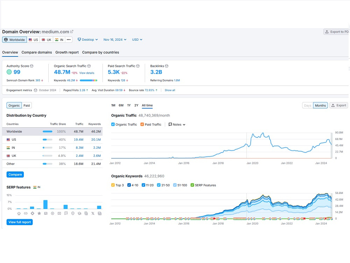
Task: Toggle the Top 3 keywords checkbox
Action: [x=113, y=185]
